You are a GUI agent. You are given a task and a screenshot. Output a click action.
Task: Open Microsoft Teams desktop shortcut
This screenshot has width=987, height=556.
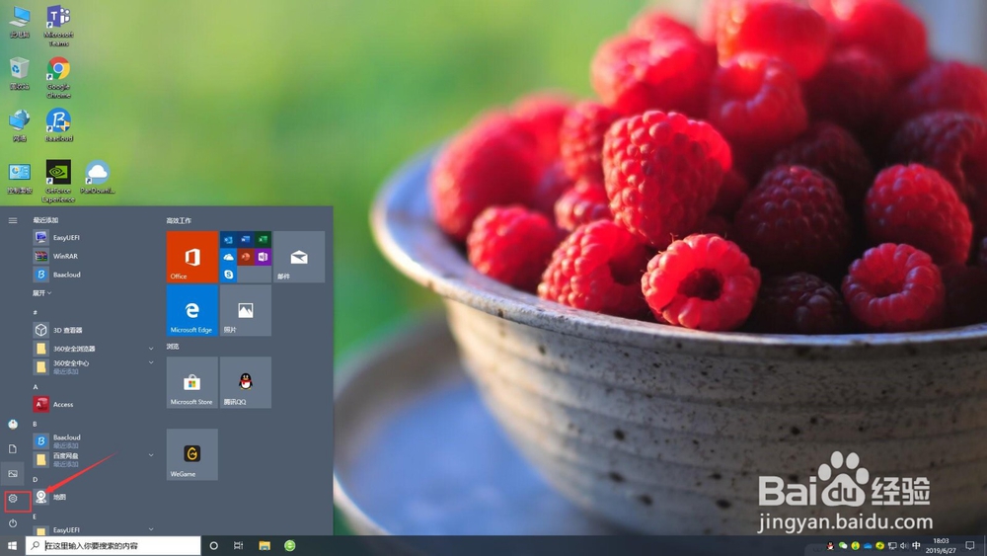58,26
